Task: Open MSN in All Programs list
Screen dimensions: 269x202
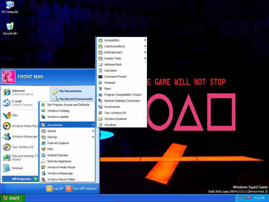Action: tap(68, 149)
